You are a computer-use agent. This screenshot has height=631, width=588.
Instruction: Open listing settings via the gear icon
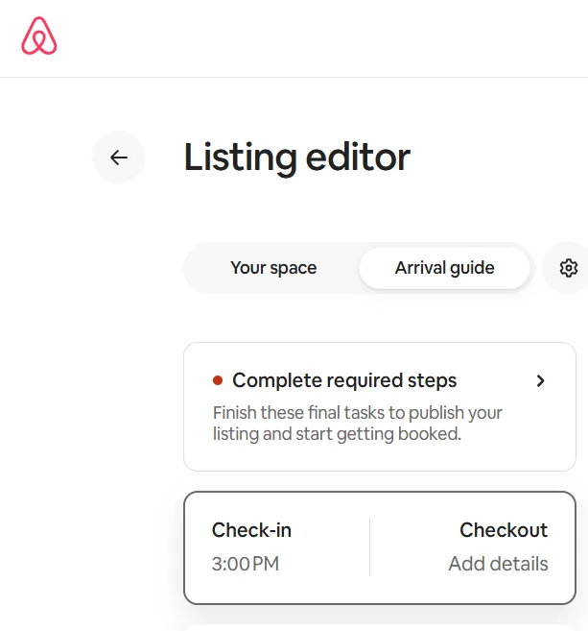tap(568, 268)
